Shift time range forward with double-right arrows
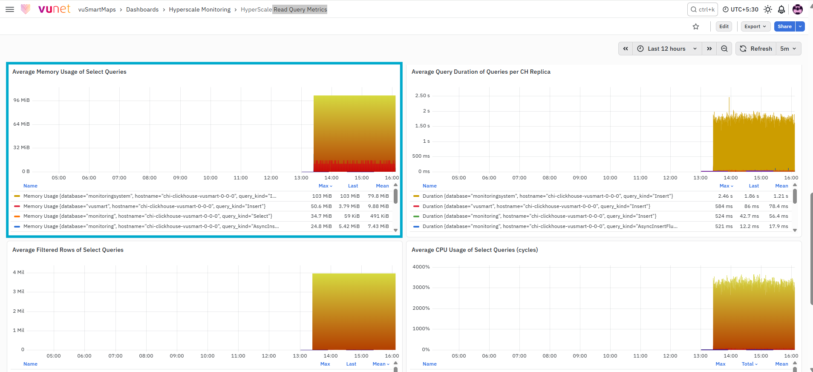 coord(709,49)
